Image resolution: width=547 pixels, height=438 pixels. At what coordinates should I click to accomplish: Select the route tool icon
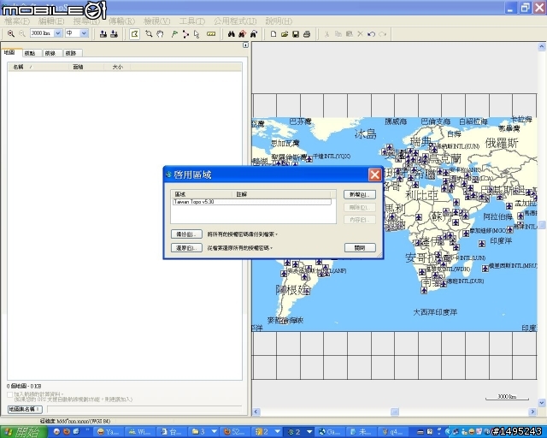click(x=185, y=34)
